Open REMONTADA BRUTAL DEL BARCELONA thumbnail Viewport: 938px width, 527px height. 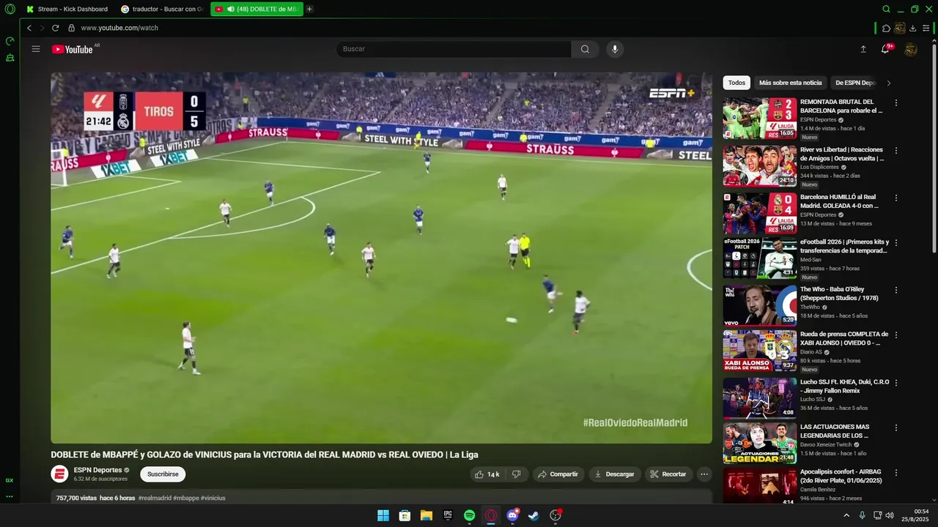(x=759, y=119)
